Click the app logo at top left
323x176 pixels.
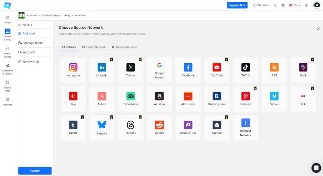click(8, 5)
